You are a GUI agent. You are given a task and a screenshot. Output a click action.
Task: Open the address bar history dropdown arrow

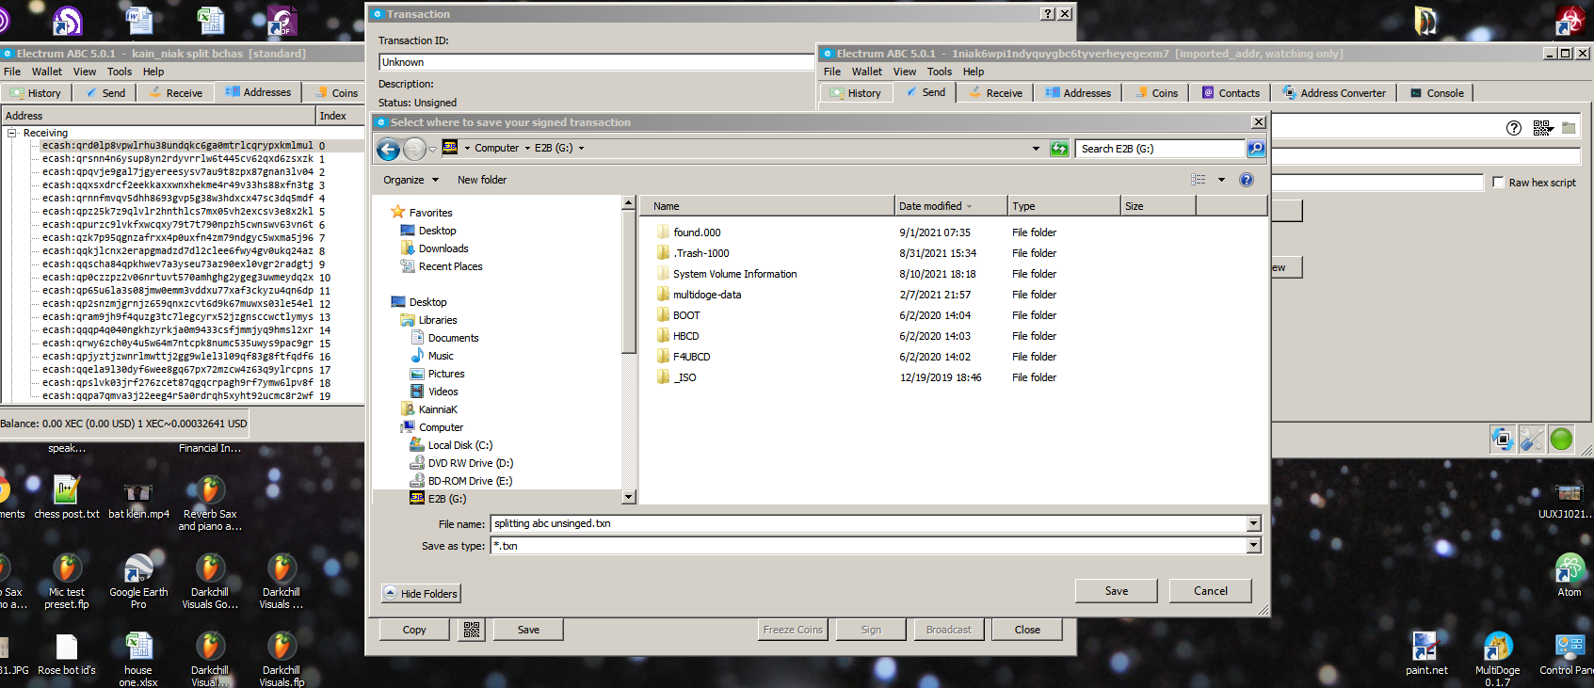tap(1036, 149)
